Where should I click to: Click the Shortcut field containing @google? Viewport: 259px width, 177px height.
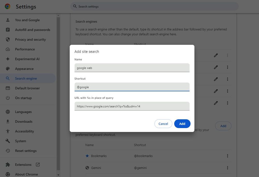[132, 87]
